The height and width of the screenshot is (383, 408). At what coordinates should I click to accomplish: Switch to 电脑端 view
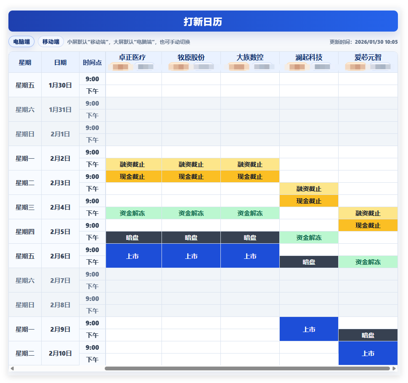tap(21, 42)
